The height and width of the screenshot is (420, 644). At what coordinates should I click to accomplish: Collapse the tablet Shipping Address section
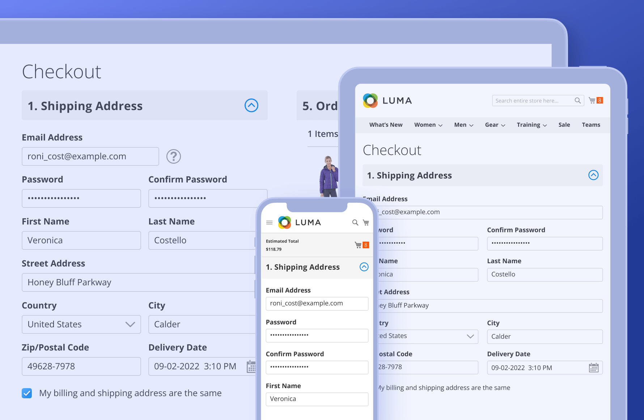(593, 175)
